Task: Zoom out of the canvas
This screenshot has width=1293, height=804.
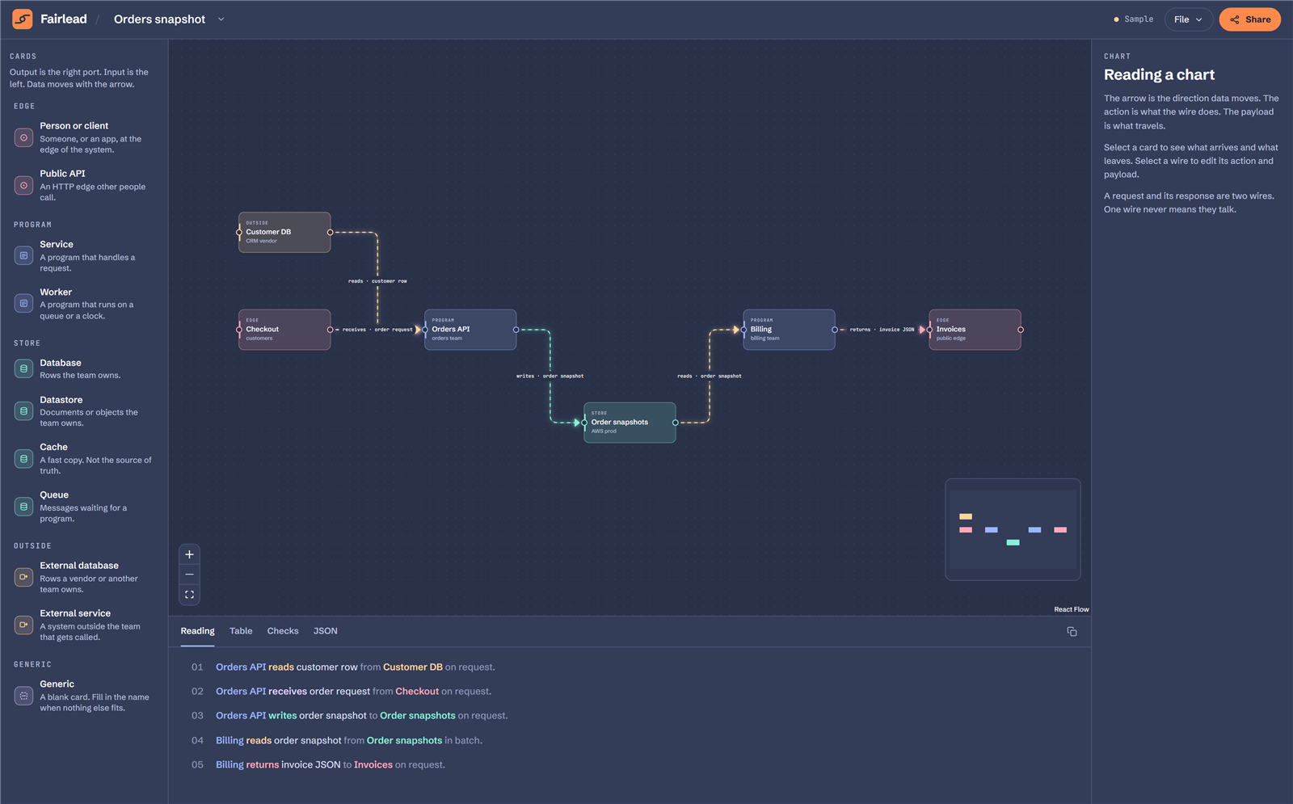Action: pyautogui.click(x=189, y=575)
